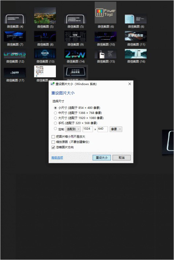Select the 微信截图 (12) LPDDR5 thumbnail
Viewport: 174px width, 260px height.
coord(15,54)
